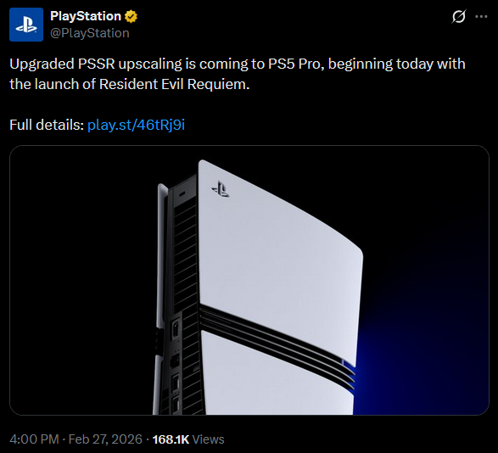498x453 pixels.
Task: Click the Full details: label
Action: [x=47, y=125]
